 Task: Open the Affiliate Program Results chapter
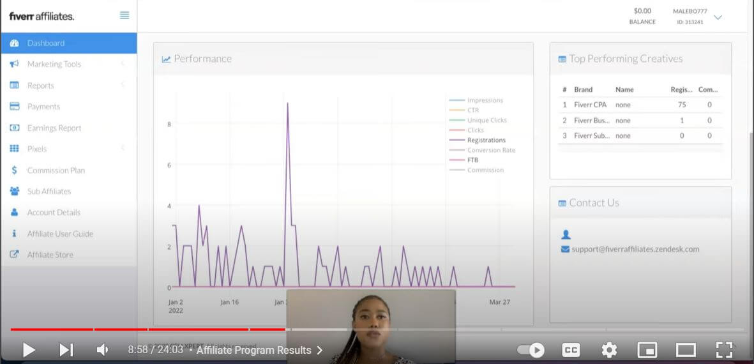click(x=260, y=350)
